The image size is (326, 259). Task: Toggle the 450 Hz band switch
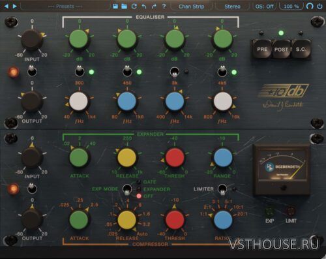127,71
